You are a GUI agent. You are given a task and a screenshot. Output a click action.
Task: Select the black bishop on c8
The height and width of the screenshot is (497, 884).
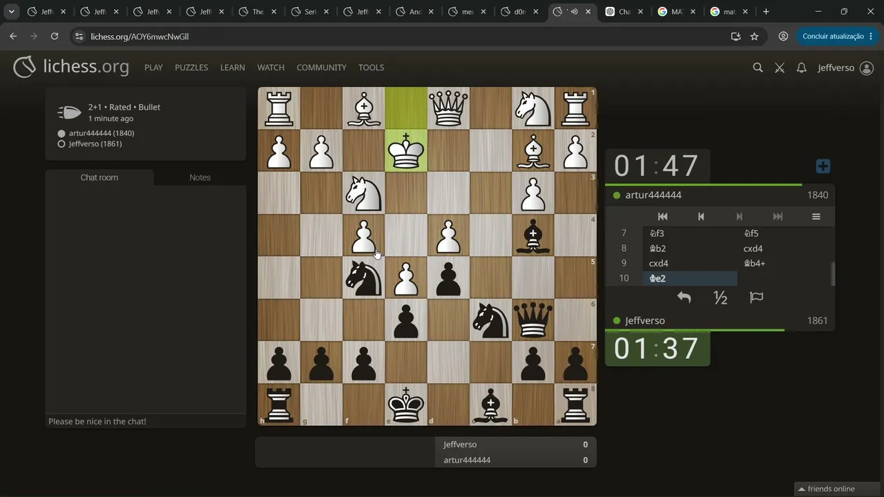pos(490,404)
